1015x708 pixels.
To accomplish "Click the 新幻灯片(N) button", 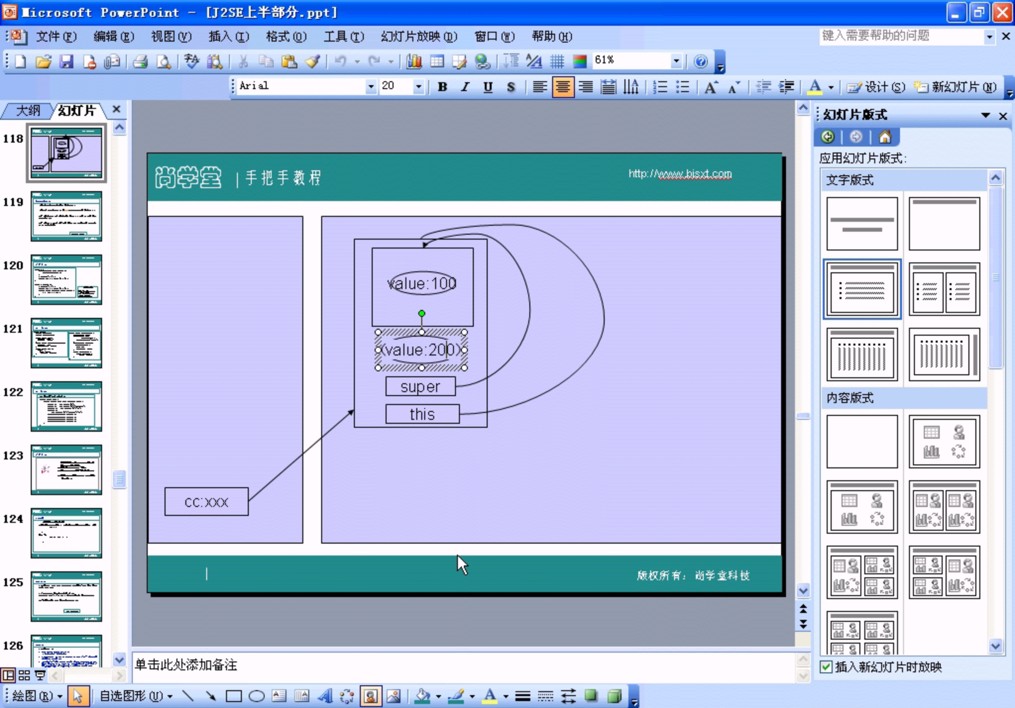I will pyautogui.click(x=955, y=87).
